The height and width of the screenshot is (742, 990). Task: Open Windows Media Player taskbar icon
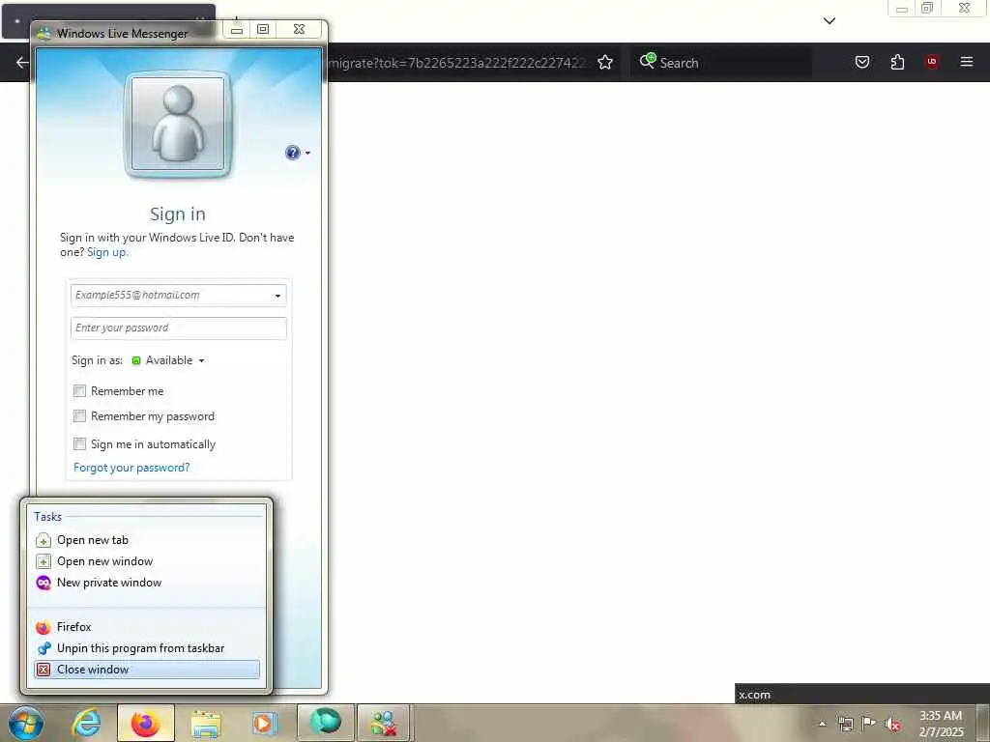264,723
